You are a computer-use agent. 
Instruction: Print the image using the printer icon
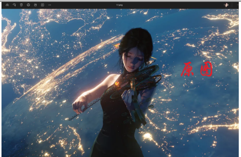[x=28, y=5]
